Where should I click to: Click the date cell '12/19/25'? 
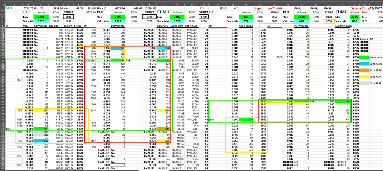(376, 8)
